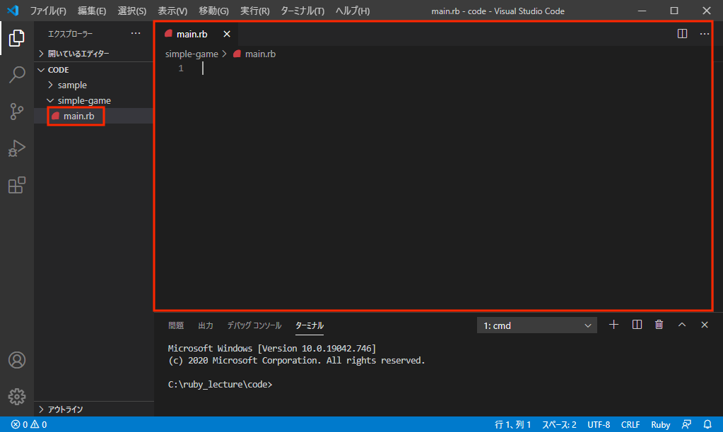Open the Accounts menu icon
The width and height of the screenshot is (723, 432).
pyautogui.click(x=17, y=360)
